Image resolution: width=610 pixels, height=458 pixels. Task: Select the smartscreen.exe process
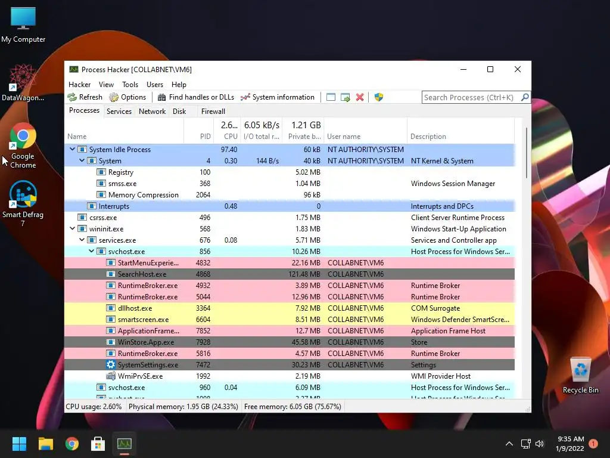290,320
